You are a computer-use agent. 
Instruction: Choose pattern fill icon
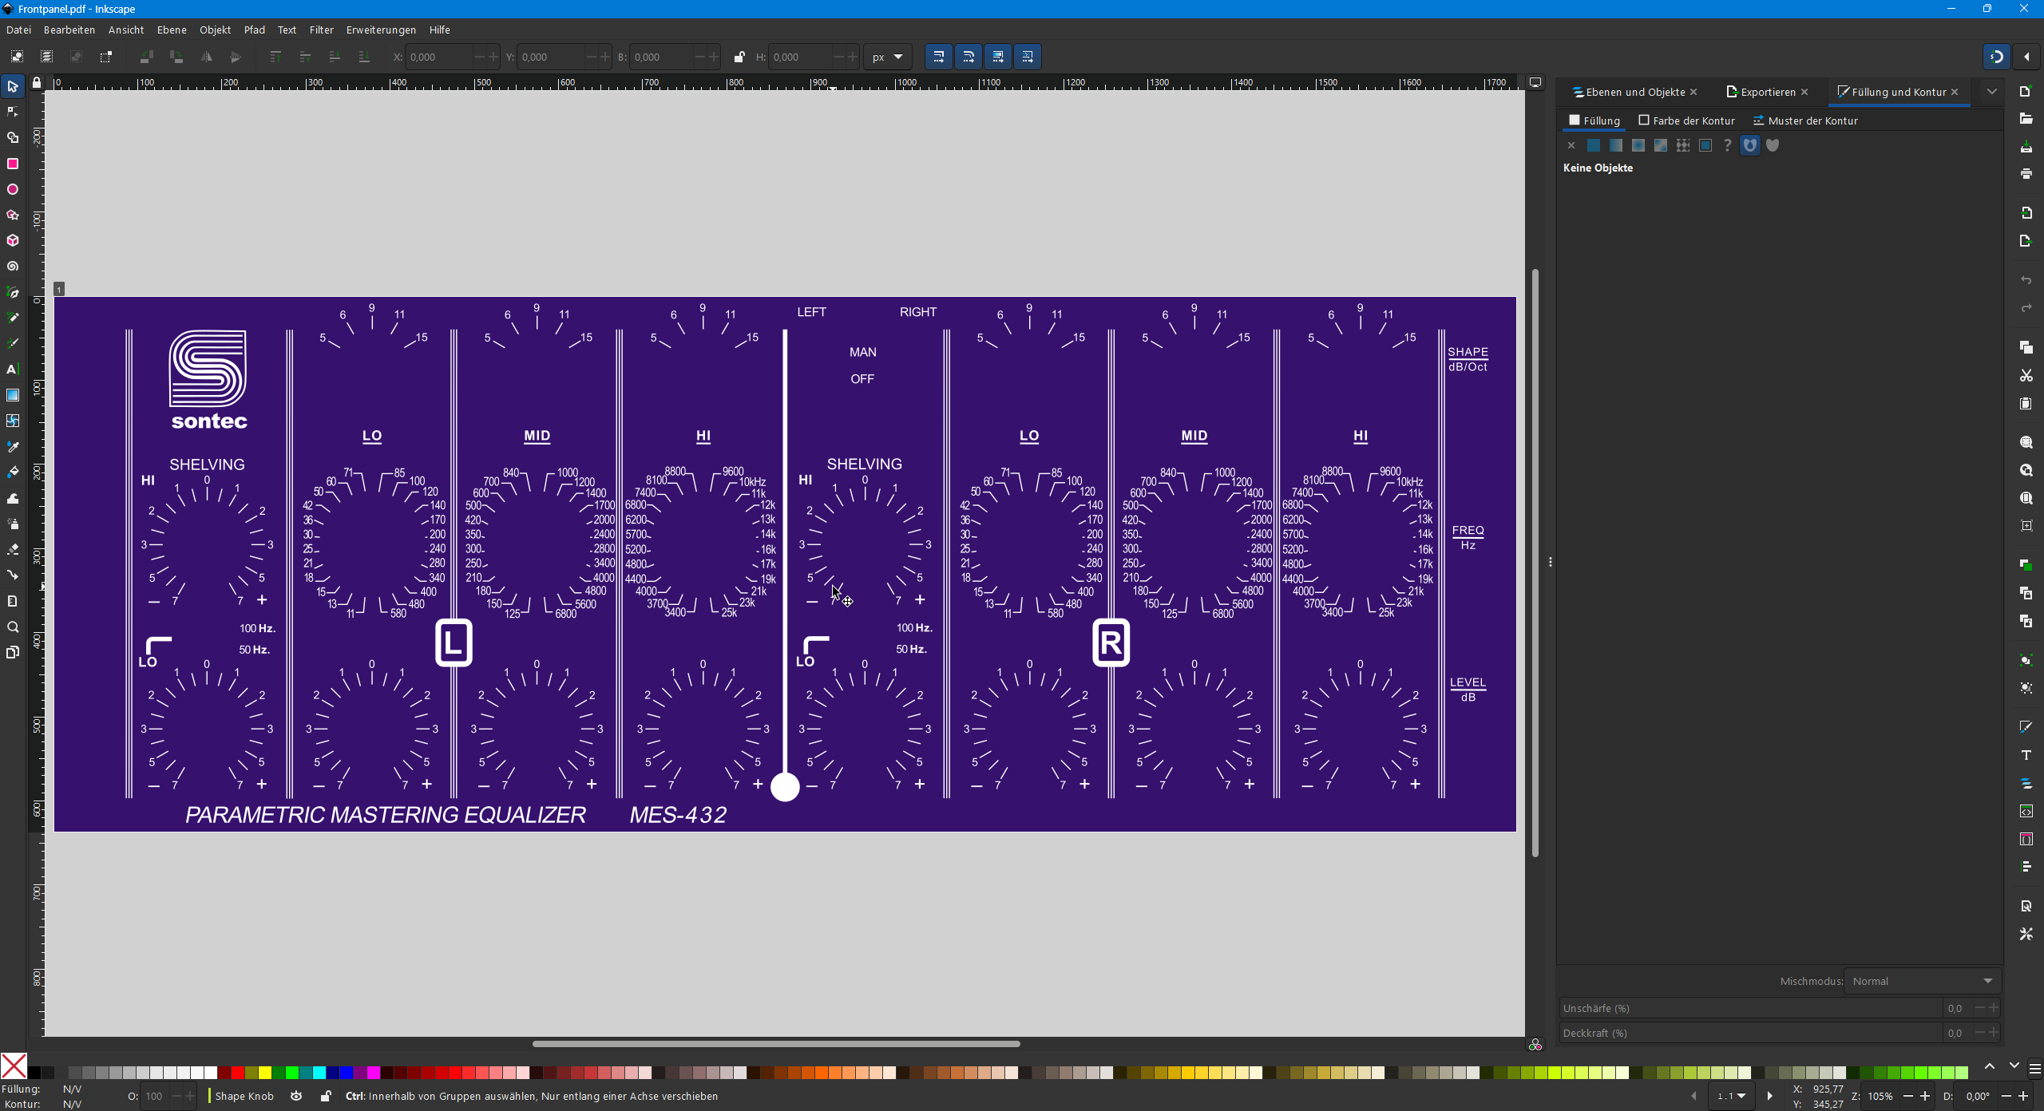click(x=1683, y=145)
